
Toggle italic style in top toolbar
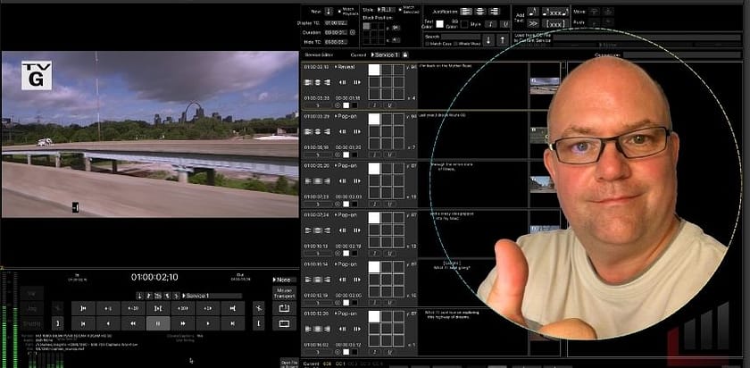(491, 24)
